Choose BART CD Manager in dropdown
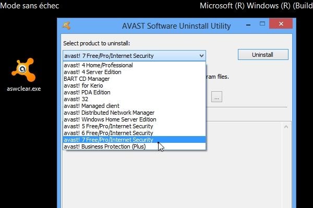Image resolution: width=313 pixels, height=208 pixels. [x=134, y=79]
